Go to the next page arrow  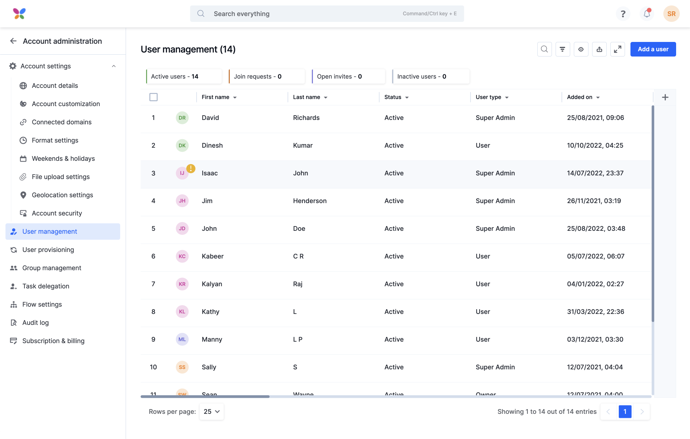(642, 412)
